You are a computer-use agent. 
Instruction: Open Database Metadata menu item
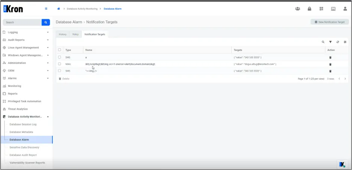click(21, 132)
